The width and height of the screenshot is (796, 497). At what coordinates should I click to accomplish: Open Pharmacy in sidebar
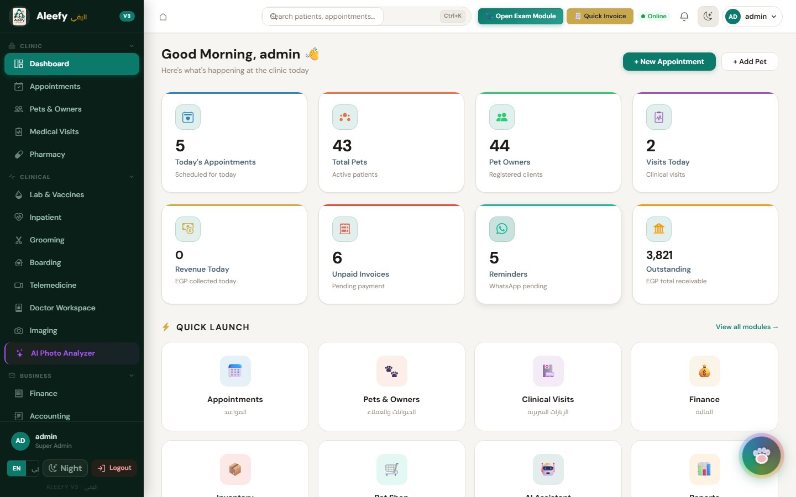[72, 155]
